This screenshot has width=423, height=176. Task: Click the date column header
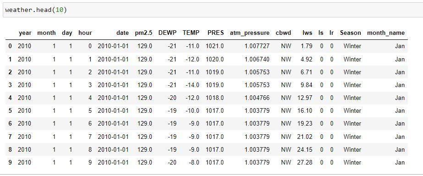pos(122,33)
